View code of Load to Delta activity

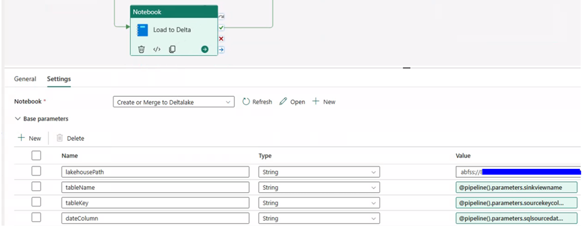tap(157, 50)
